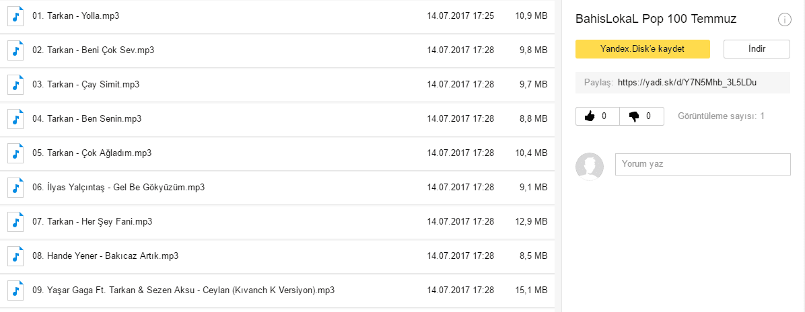Save folder with Yandex.Disk'e kaydet button
The height and width of the screenshot is (312, 805).
tap(642, 49)
